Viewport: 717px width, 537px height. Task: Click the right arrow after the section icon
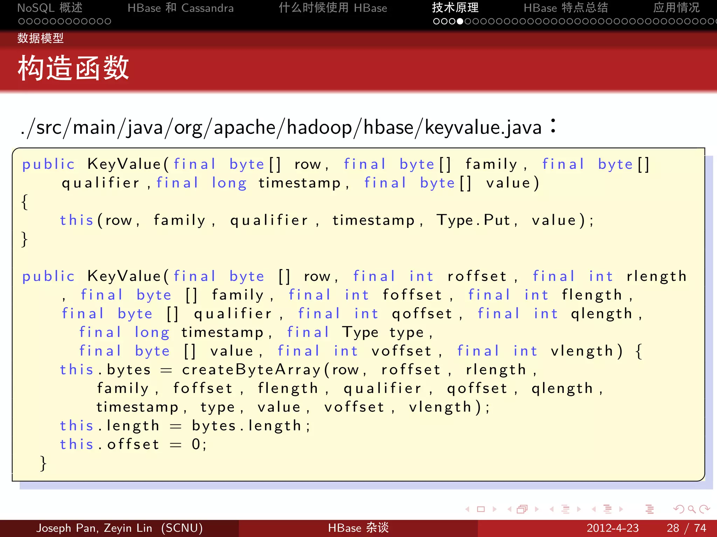click(621, 509)
